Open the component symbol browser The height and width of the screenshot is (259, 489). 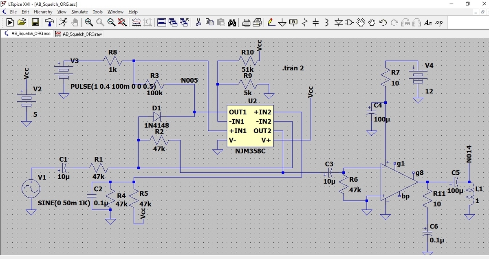(x=349, y=22)
